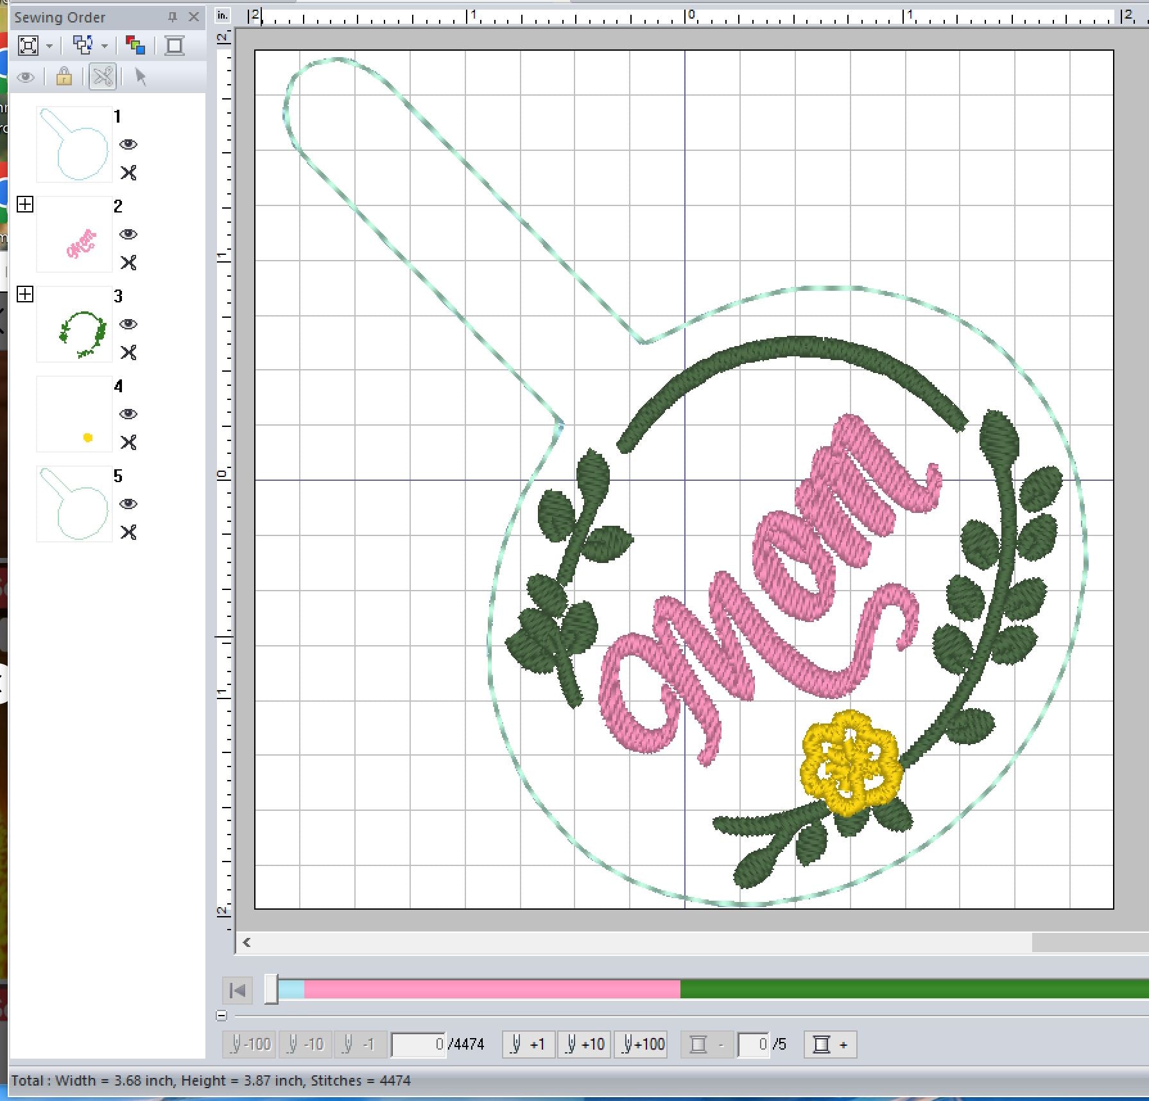Hide sewing order item 2 pink Mom text
Viewport: 1149px width, 1101px height.
point(128,234)
